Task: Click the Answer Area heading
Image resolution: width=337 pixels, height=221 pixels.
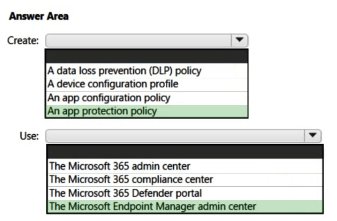Action: point(39,16)
